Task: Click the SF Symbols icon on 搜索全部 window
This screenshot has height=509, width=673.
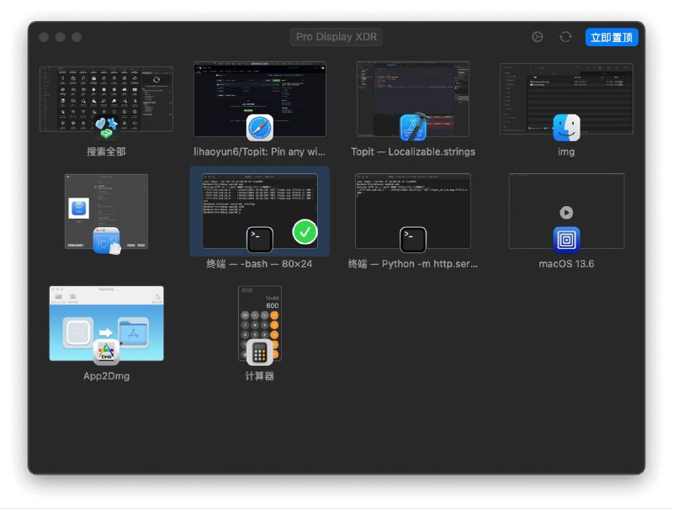Action: coord(106,128)
